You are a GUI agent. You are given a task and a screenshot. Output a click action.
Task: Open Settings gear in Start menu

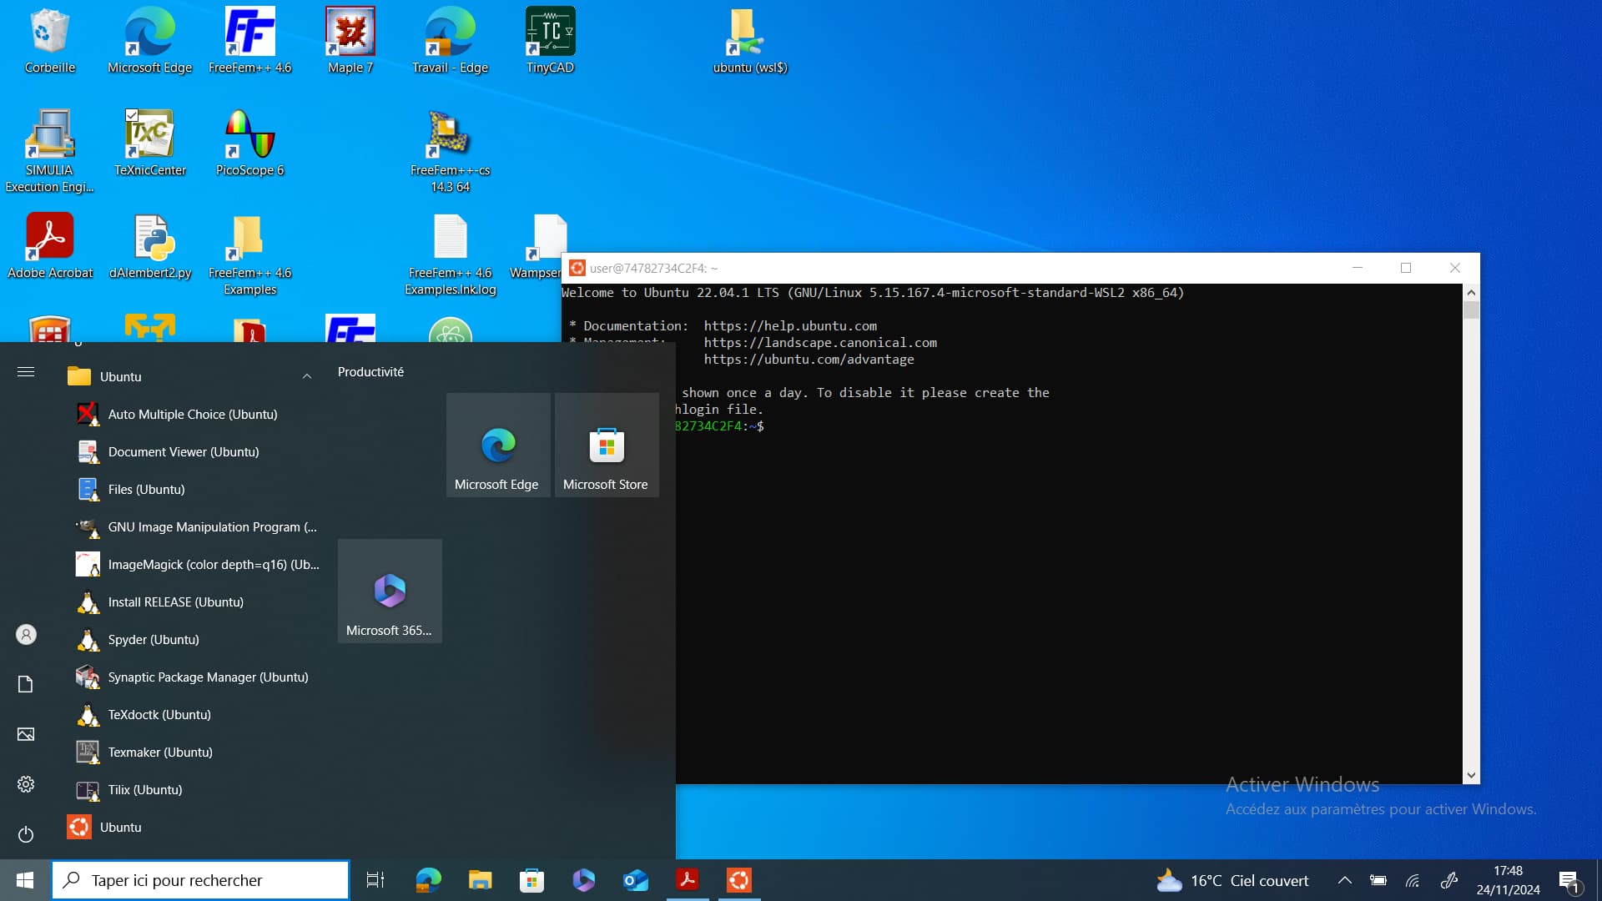(x=26, y=785)
